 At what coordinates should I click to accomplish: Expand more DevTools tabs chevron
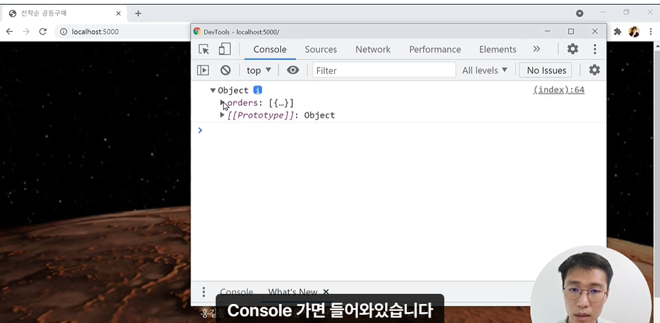(536, 49)
